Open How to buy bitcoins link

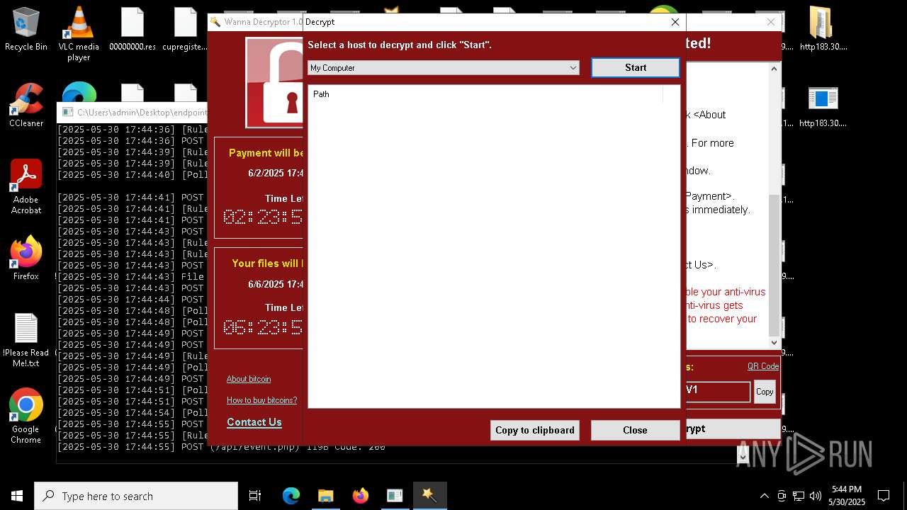(261, 400)
